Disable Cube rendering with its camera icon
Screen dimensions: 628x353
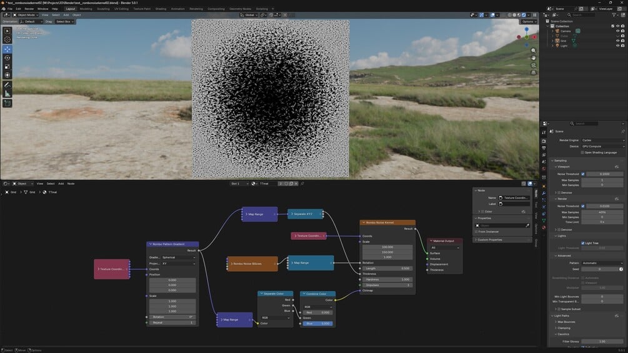pos(623,36)
